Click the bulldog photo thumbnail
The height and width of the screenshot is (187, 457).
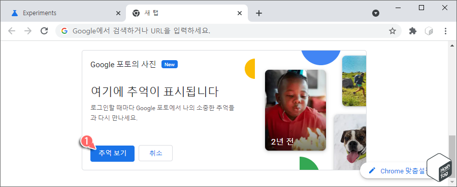(350, 142)
